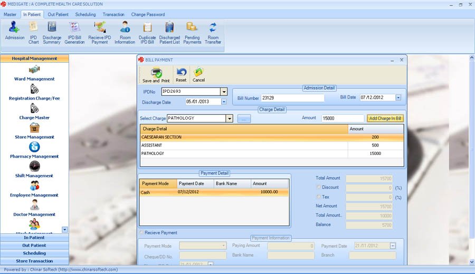Open the Change Password menu
This screenshot has height=274, width=475.
point(148,15)
